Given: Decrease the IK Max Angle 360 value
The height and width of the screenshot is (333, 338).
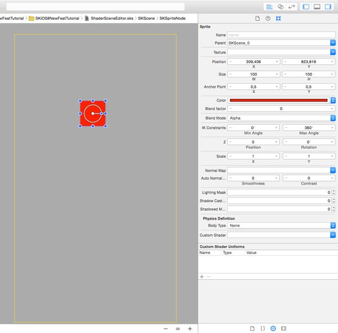Looking at the screenshot, I should [x=286, y=128].
